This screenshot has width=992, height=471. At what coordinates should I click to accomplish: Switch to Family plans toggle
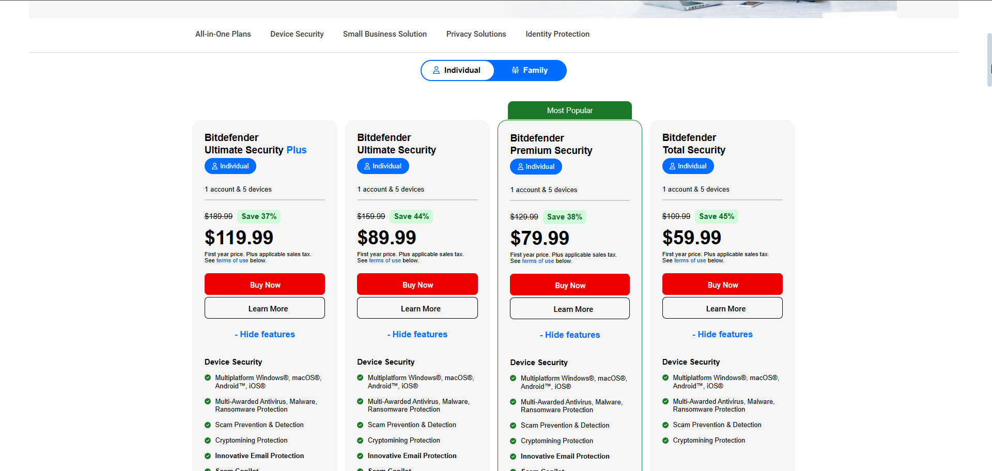tap(530, 70)
